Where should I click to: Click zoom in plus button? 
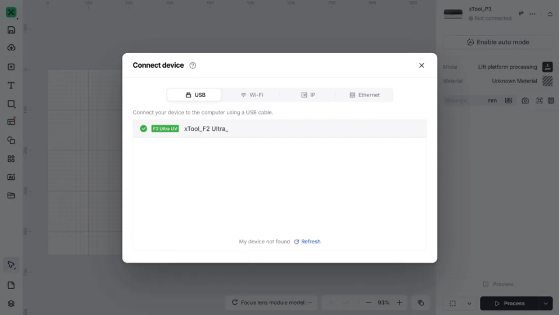(399, 303)
